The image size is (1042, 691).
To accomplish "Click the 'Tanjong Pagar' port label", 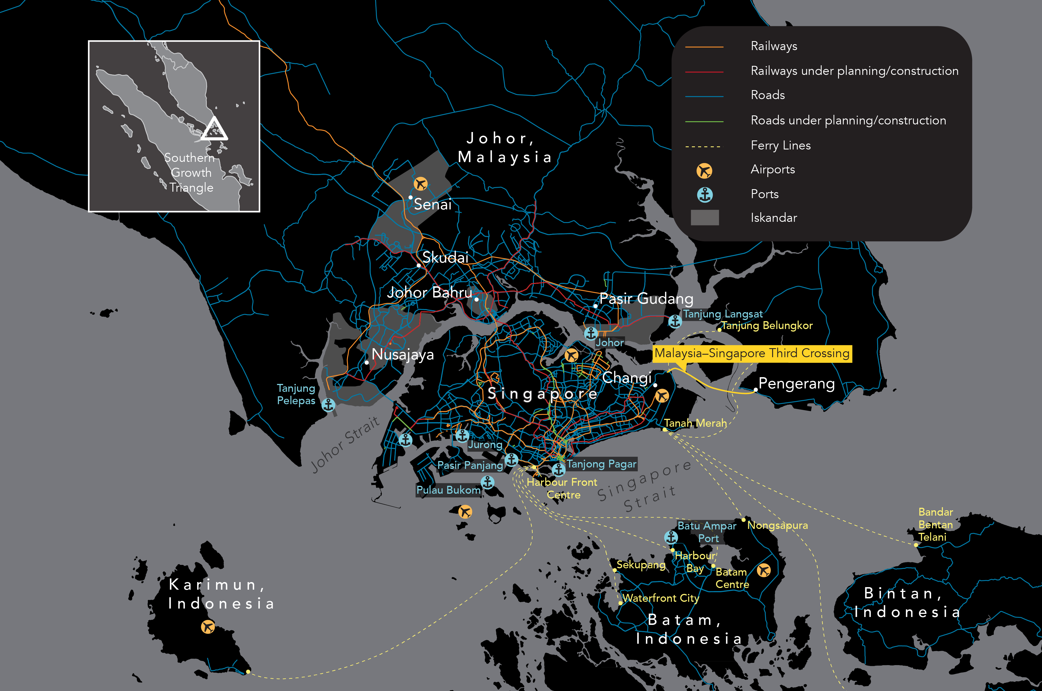I will tap(601, 464).
